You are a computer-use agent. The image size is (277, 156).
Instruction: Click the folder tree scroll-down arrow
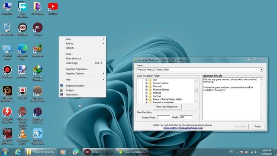(196, 101)
